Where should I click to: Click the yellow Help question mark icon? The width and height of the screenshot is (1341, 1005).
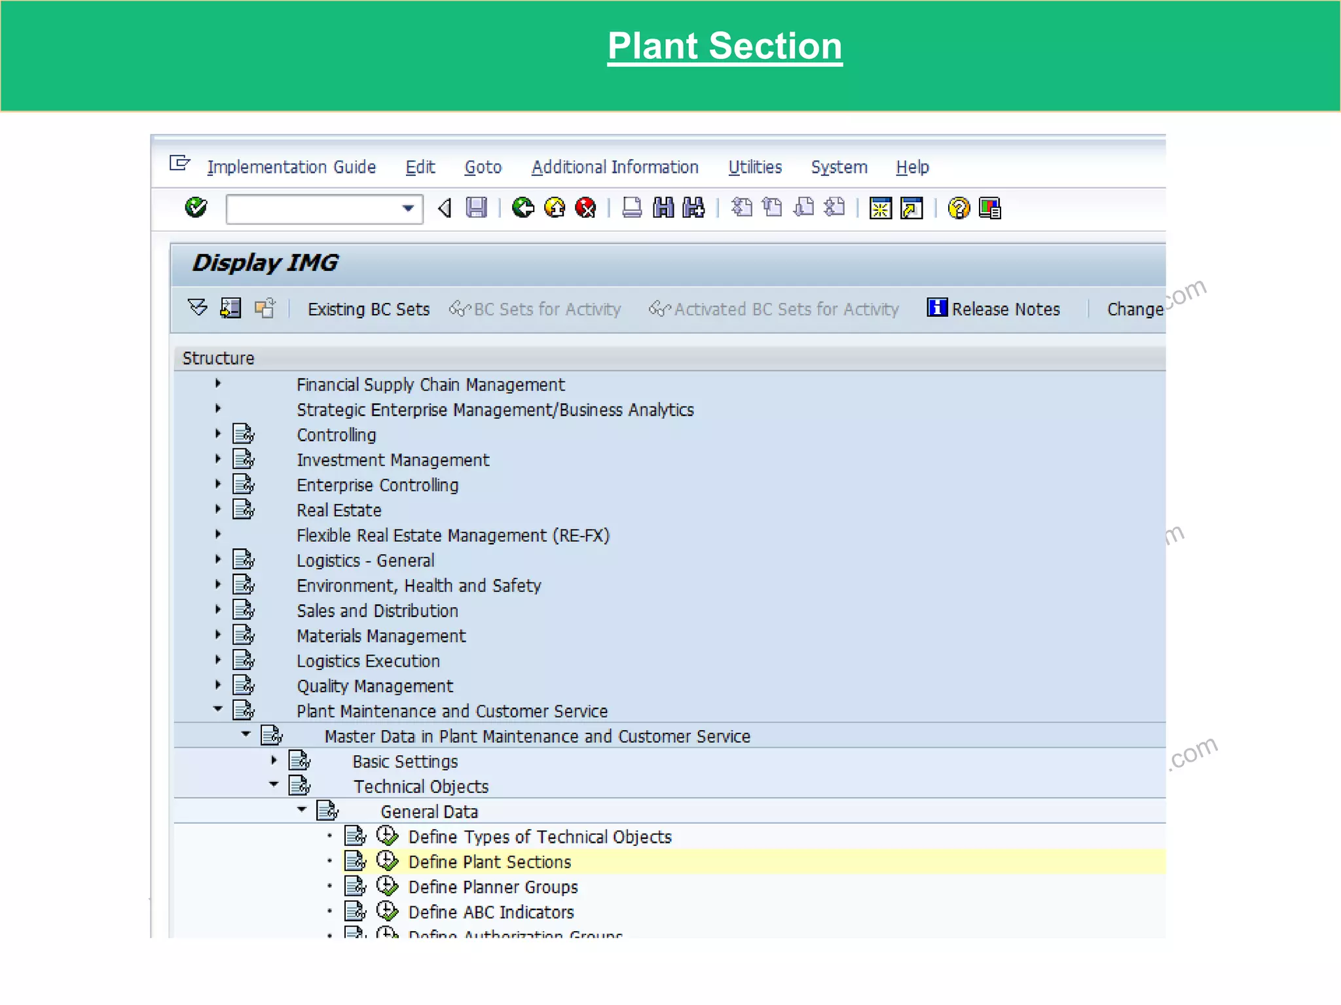[x=959, y=209]
